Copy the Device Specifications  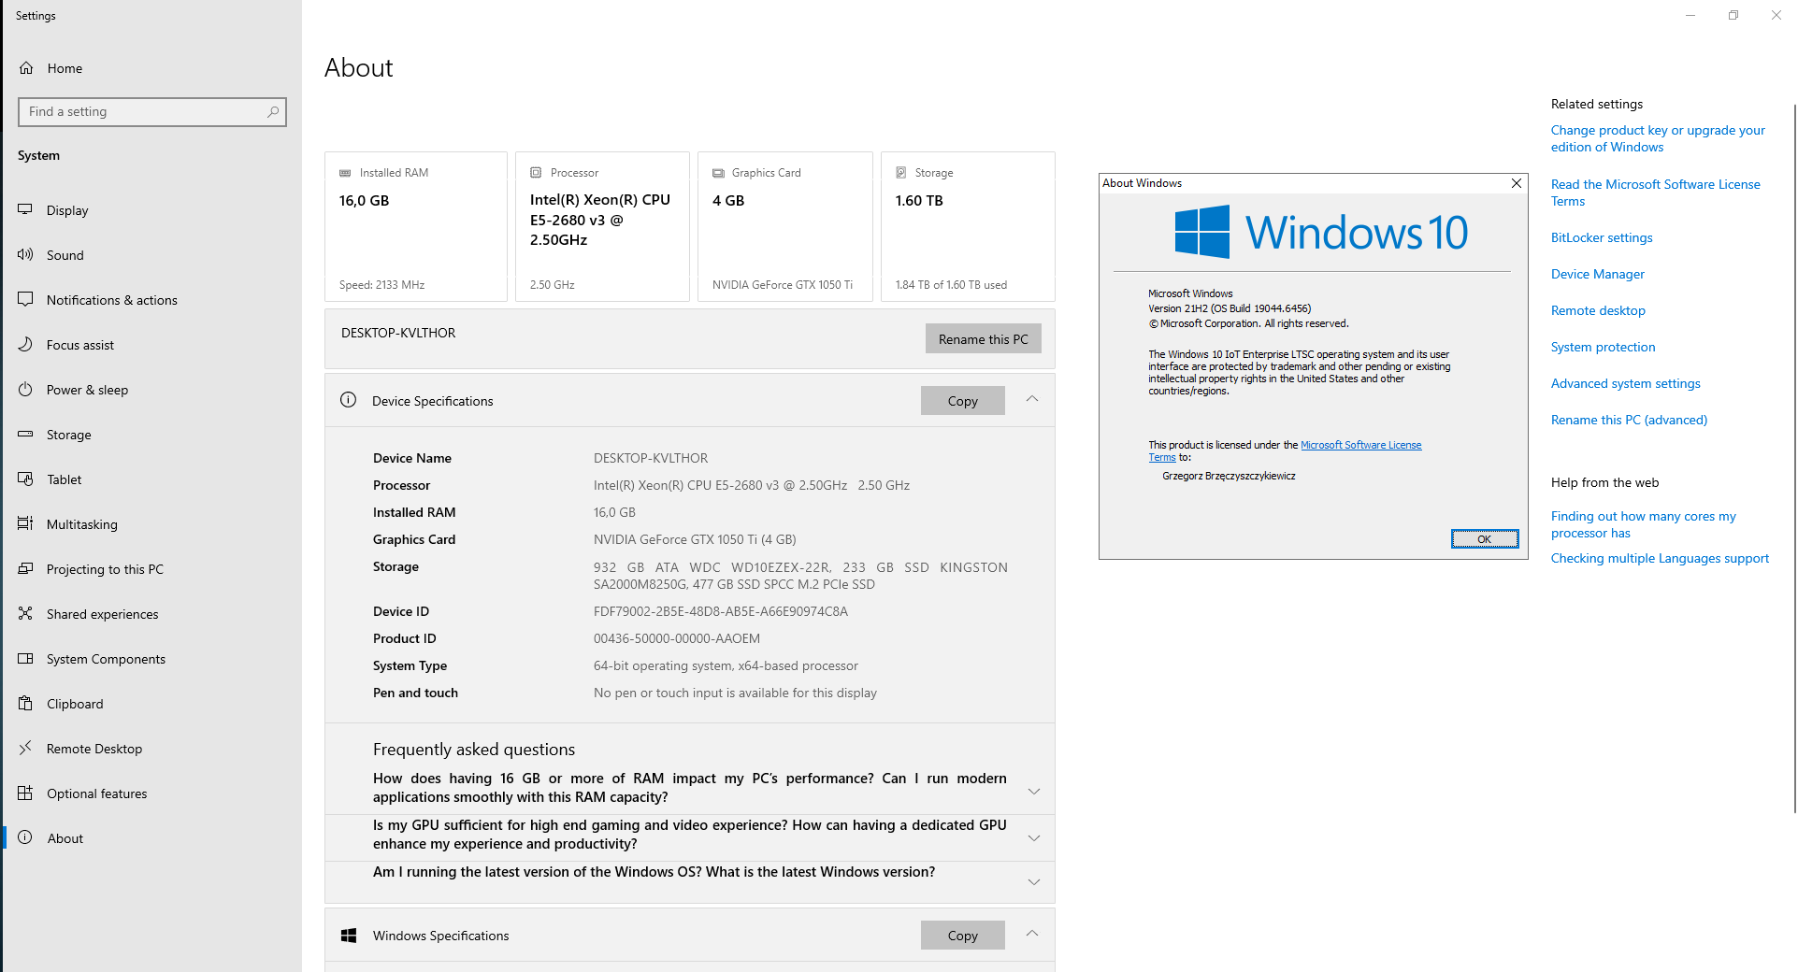pos(962,401)
